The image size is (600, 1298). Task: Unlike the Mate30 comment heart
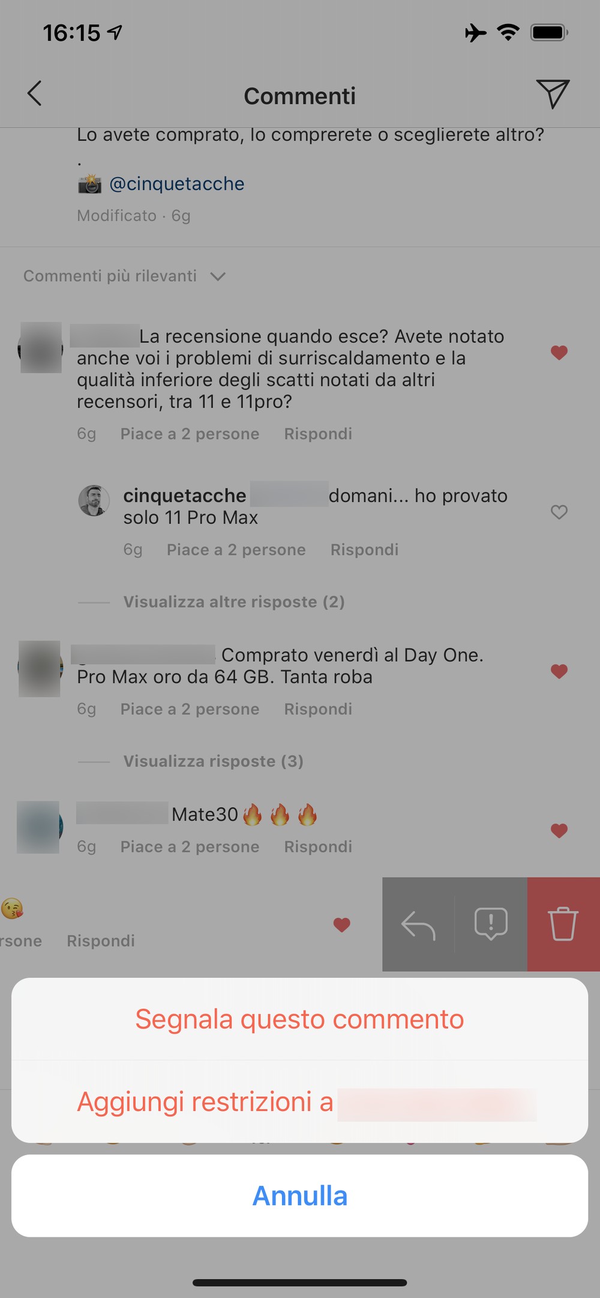(559, 831)
